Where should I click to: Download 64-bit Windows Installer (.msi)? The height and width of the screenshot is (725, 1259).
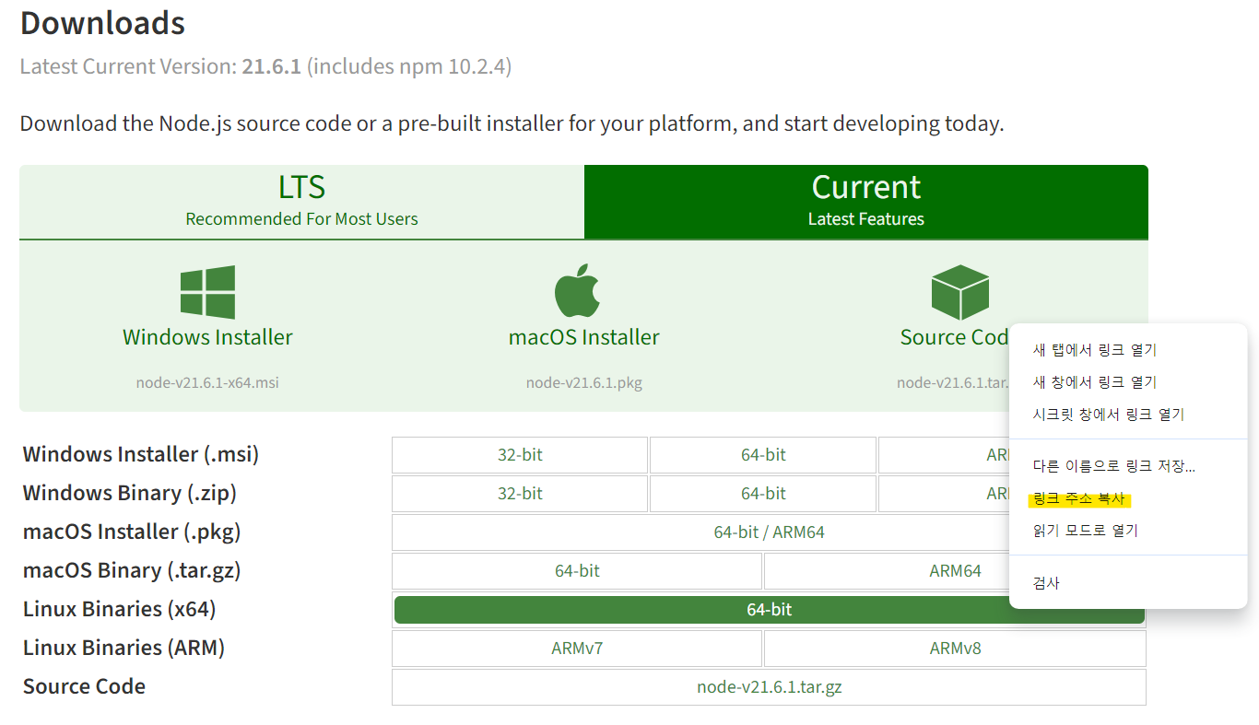(x=763, y=455)
